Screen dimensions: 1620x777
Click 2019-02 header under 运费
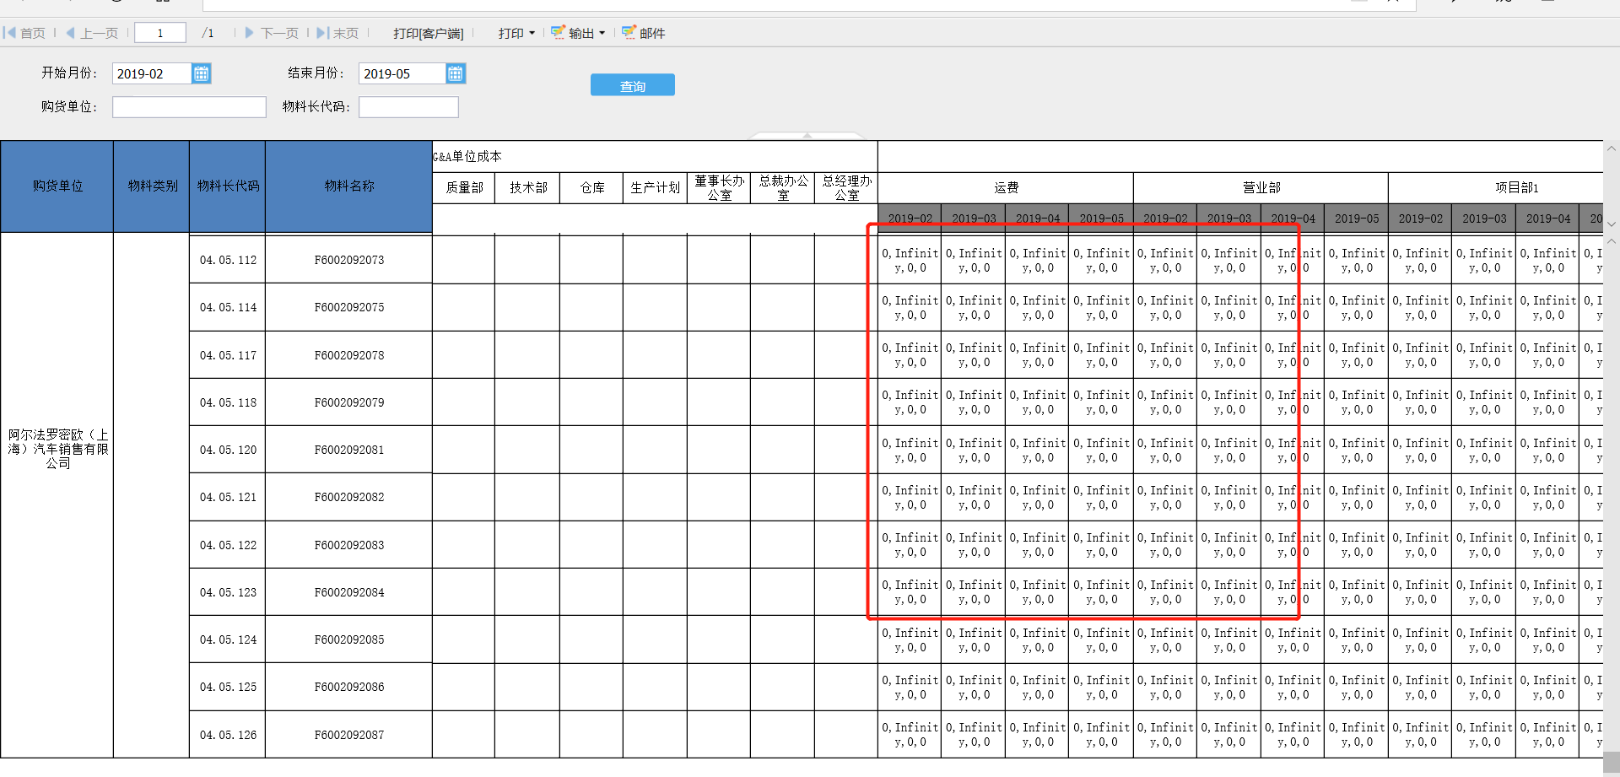[910, 218]
